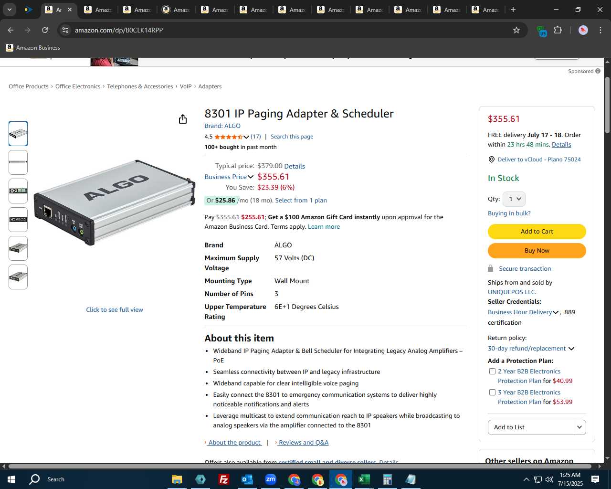Open the Qty quantity dropdown
The image size is (611, 489).
click(514, 199)
